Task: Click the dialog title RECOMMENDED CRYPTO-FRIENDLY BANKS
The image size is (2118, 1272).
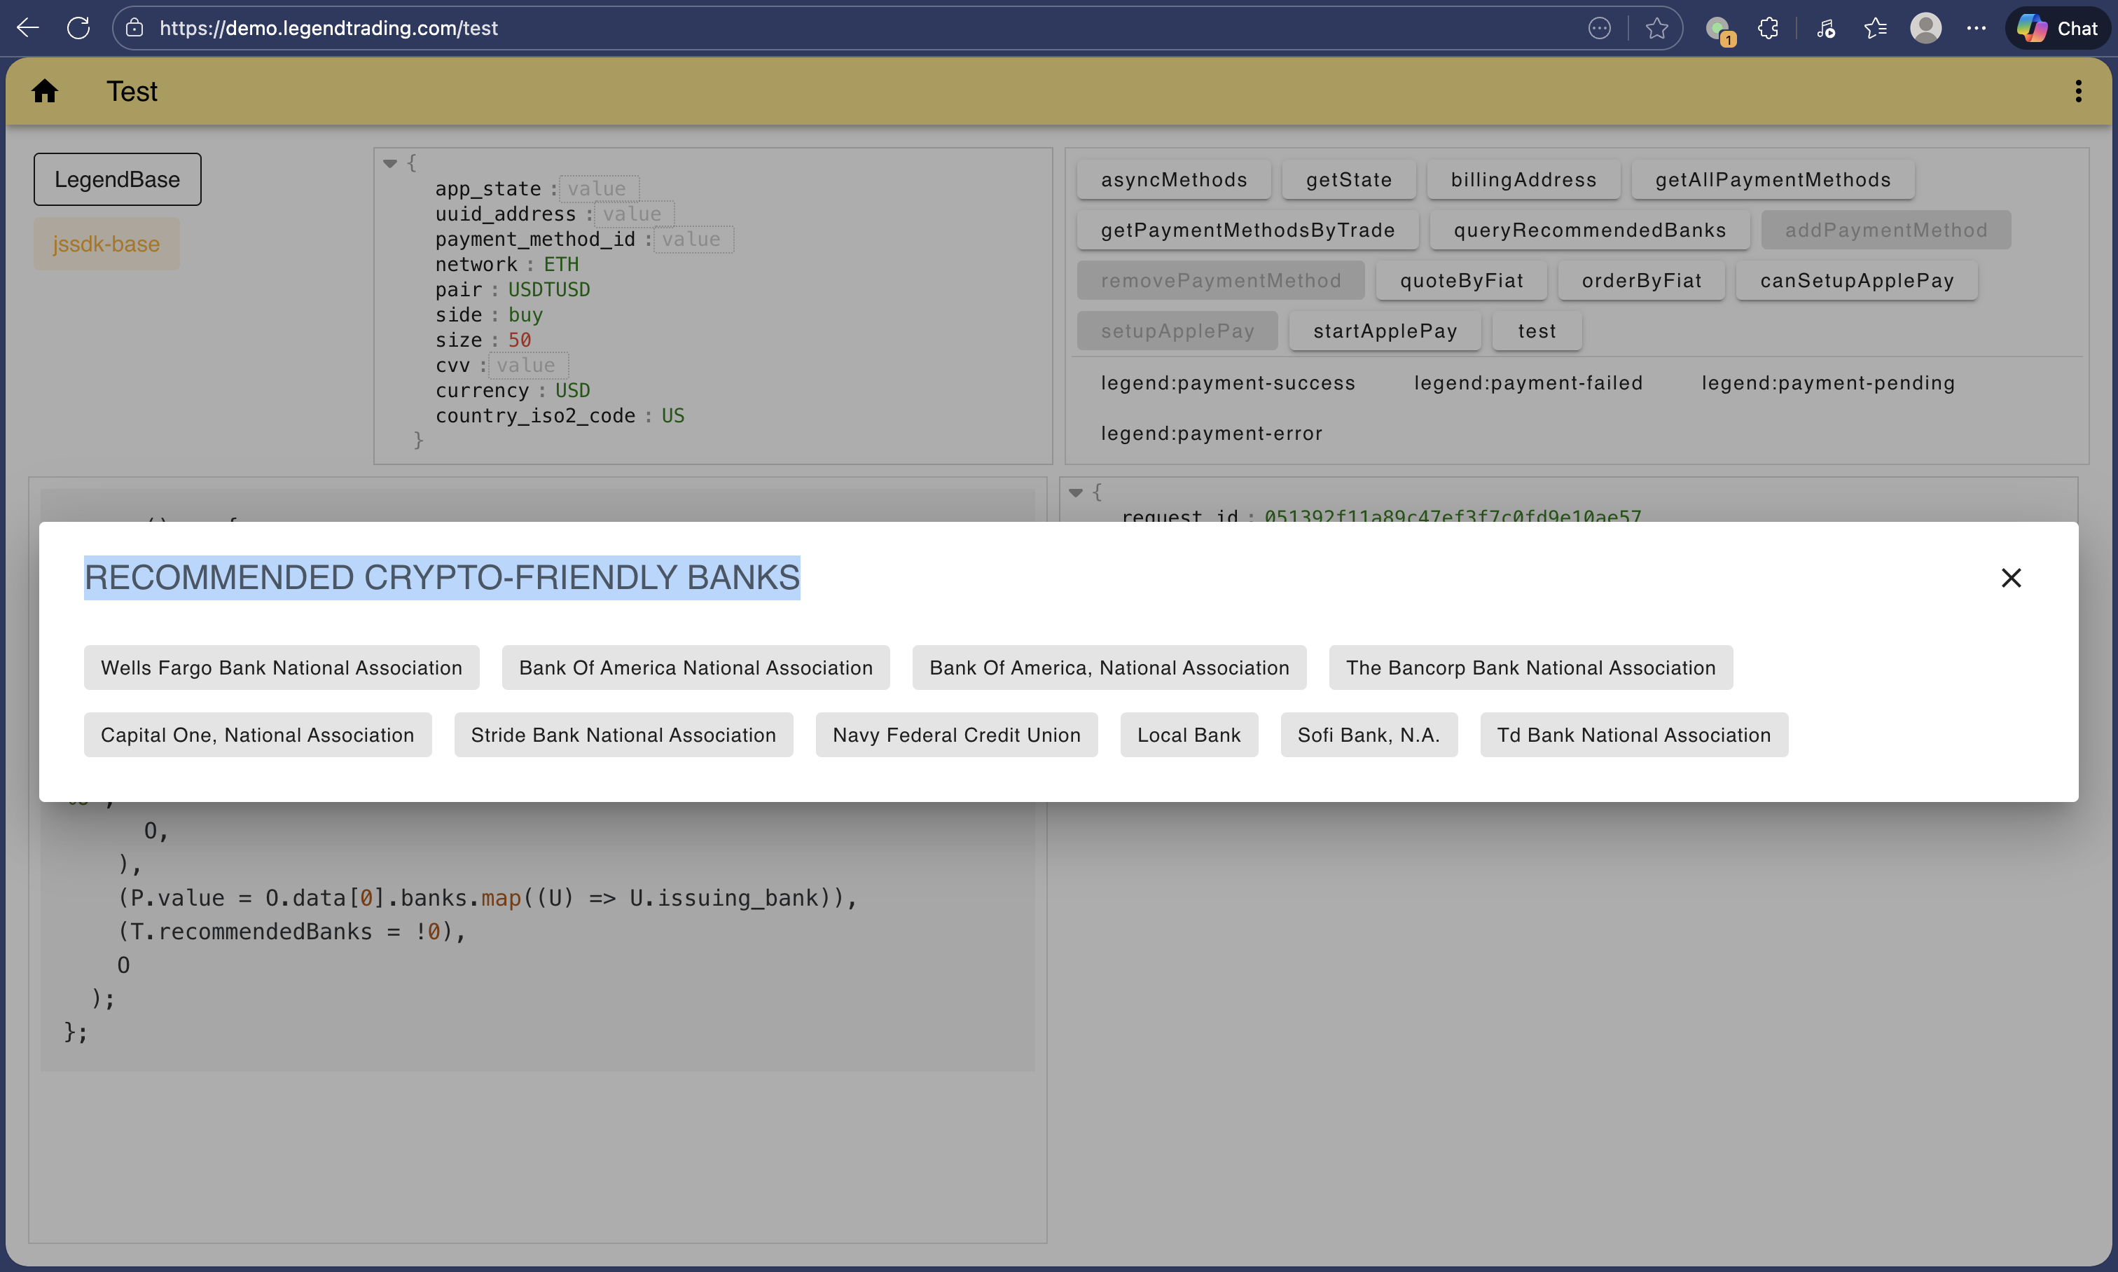Action: [x=442, y=578]
